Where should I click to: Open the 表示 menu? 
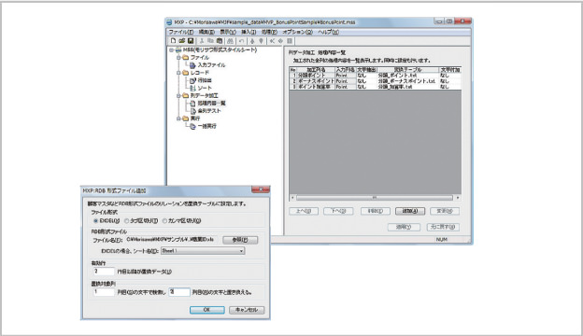pos(228,32)
